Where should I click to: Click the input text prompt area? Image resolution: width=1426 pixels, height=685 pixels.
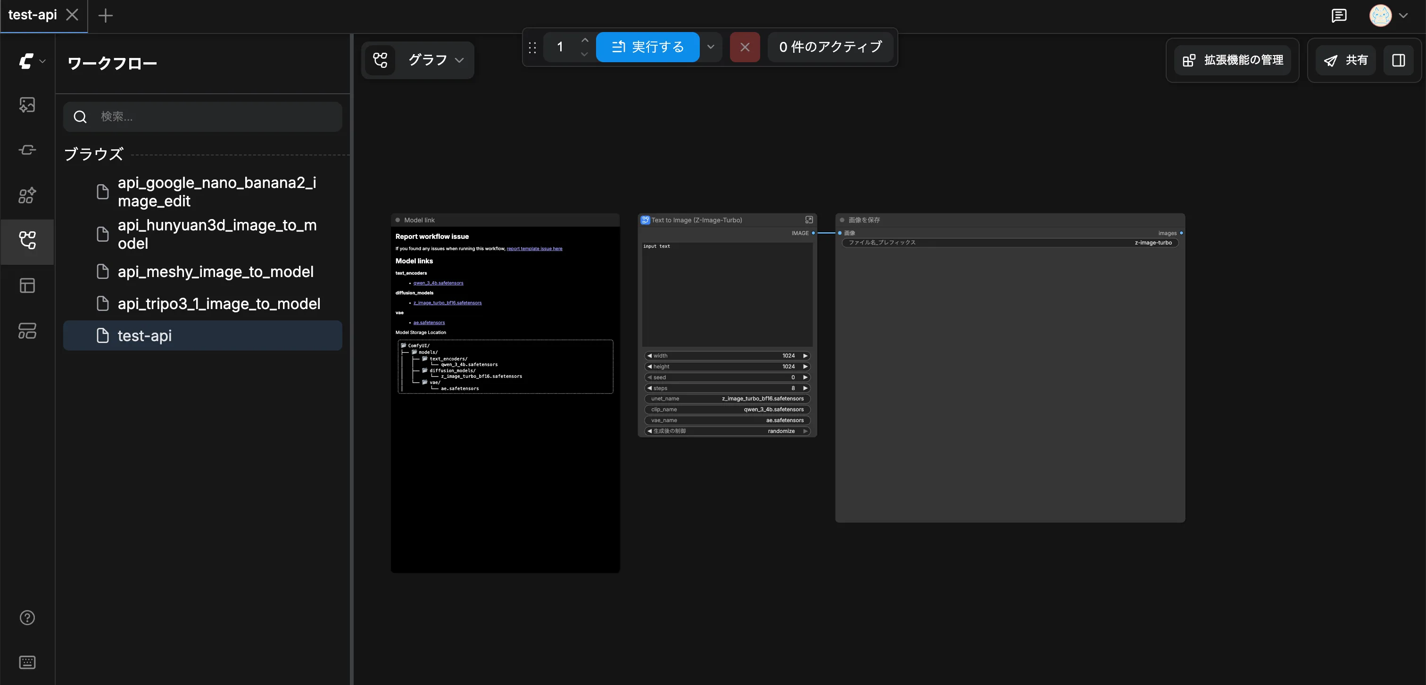coord(727,294)
